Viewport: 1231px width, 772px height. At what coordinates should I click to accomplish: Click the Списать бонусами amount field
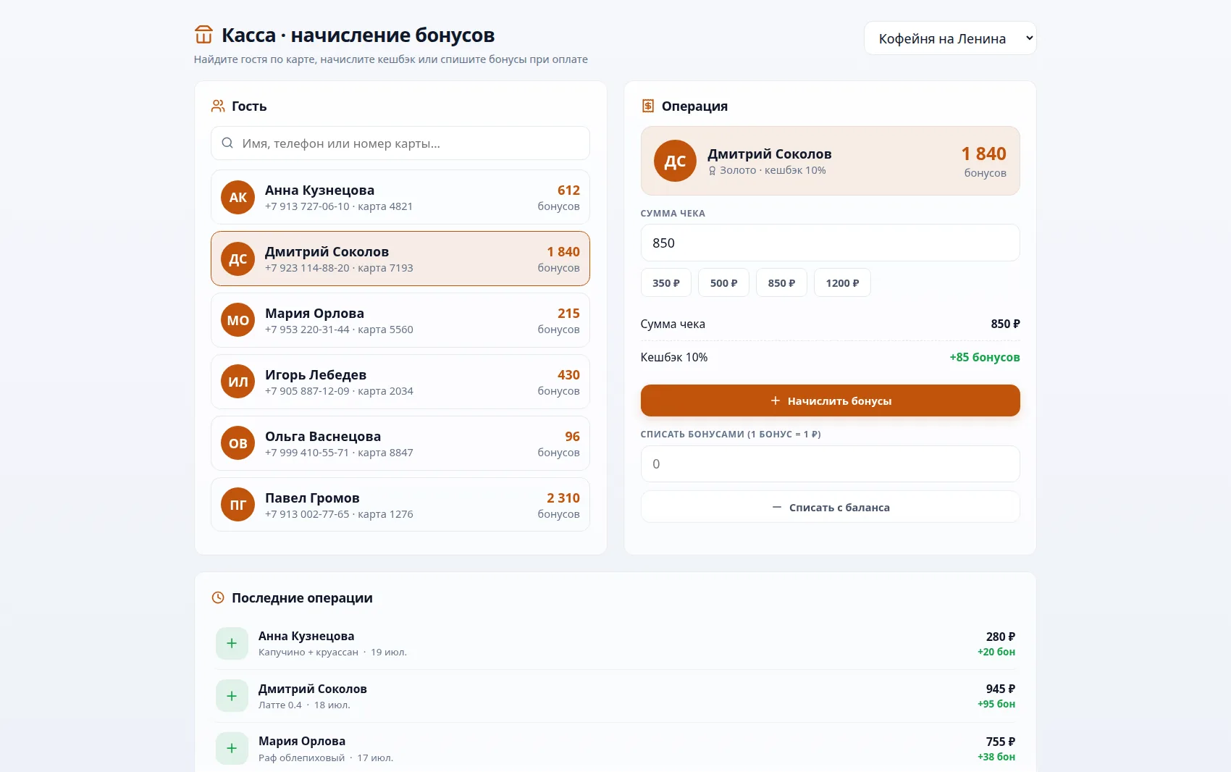(830, 463)
